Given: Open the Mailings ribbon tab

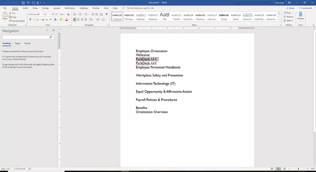Looking at the screenshot, I should click(84, 8).
